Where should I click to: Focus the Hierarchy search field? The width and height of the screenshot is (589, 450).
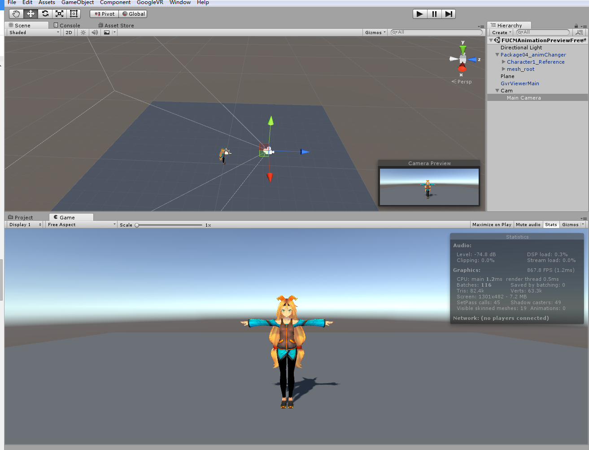pyautogui.click(x=543, y=32)
